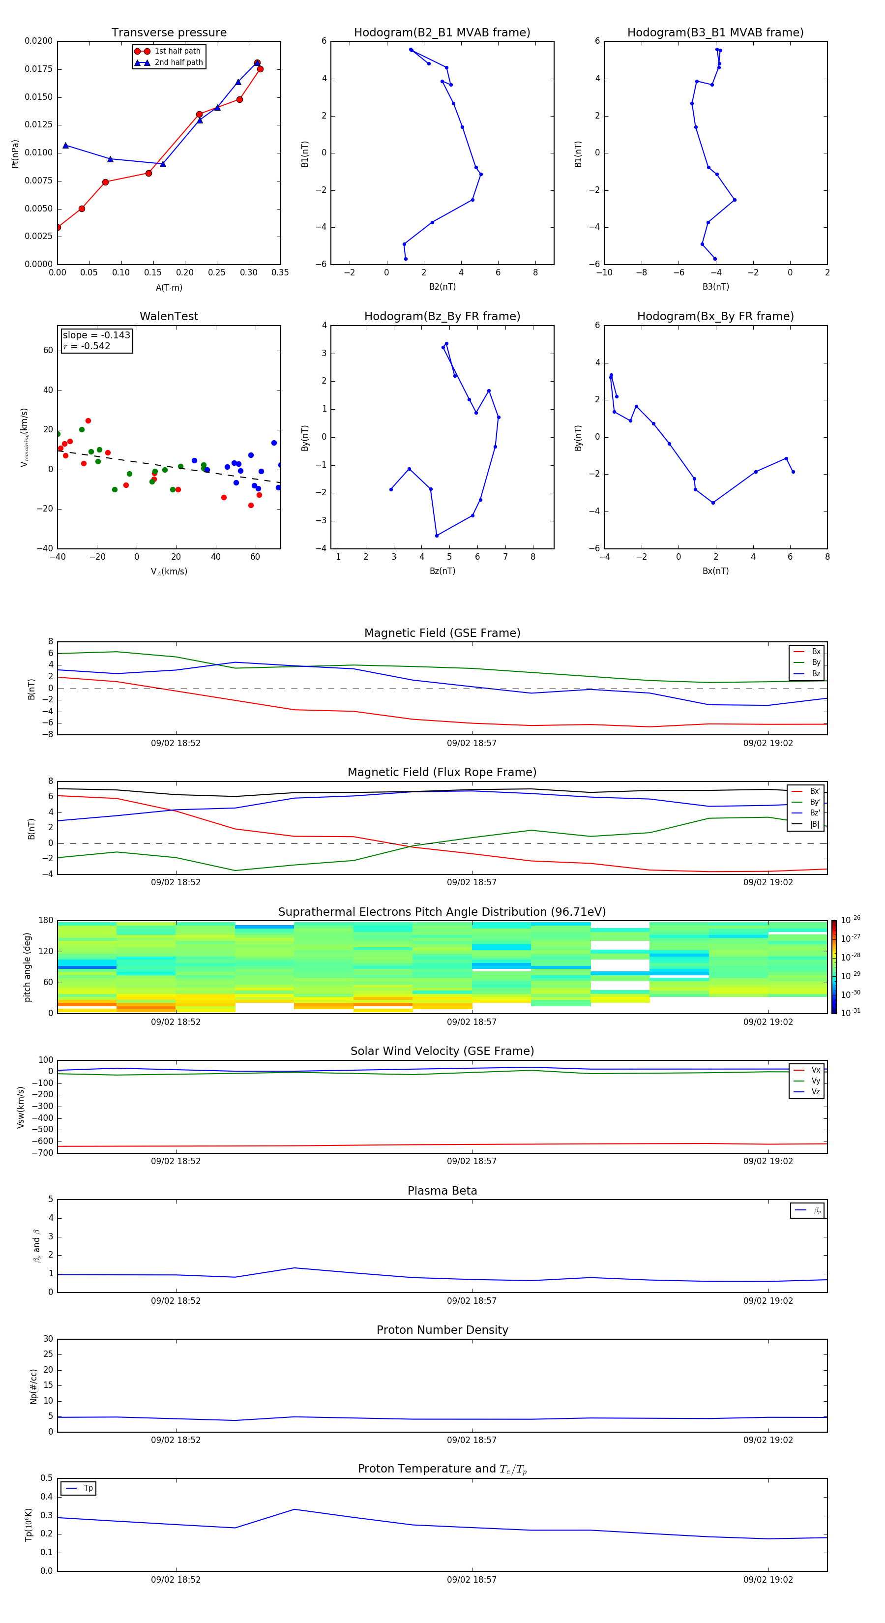
Task: Click the WalenTest slope and r text box
Action: [96, 341]
